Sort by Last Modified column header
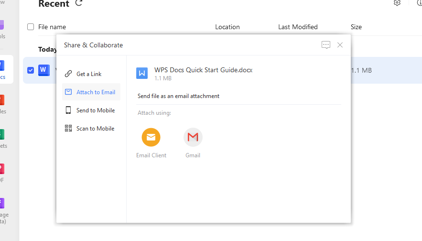The width and height of the screenshot is (422, 241). [x=298, y=27]
